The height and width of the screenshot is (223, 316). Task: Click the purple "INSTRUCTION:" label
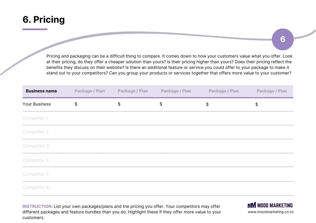37,206
